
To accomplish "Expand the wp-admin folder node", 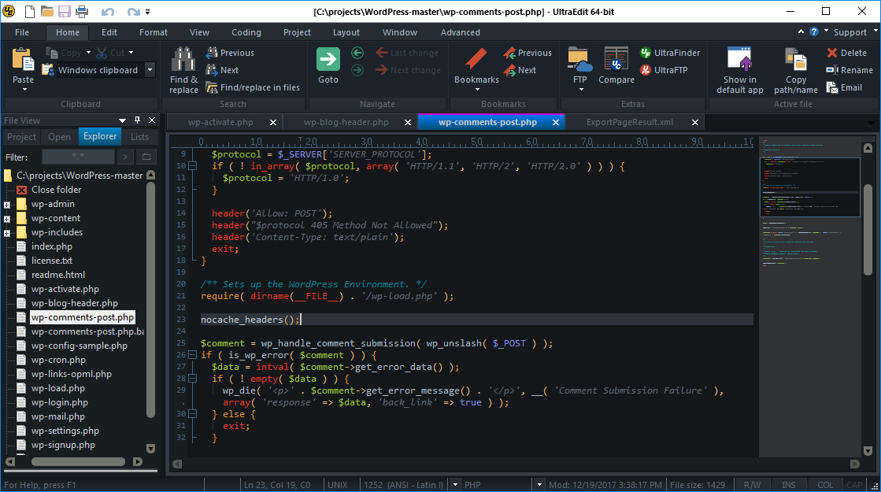I will coord(7,205).
